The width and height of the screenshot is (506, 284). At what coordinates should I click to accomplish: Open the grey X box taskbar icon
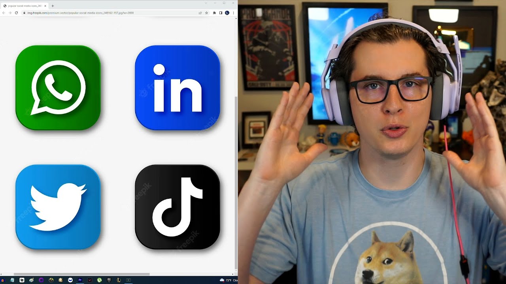[x=128, y=280]
